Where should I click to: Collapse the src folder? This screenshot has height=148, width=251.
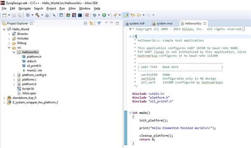[9, 48]
